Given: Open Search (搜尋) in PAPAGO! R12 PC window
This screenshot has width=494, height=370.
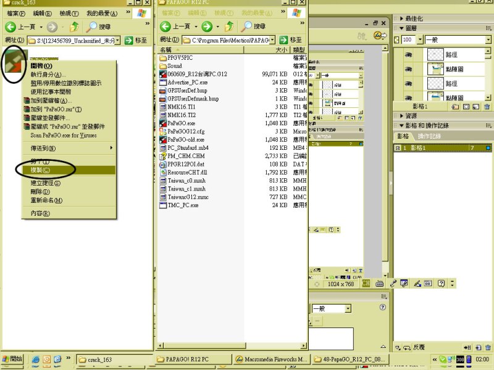Looking at the screenshot, I should point(254,27).
